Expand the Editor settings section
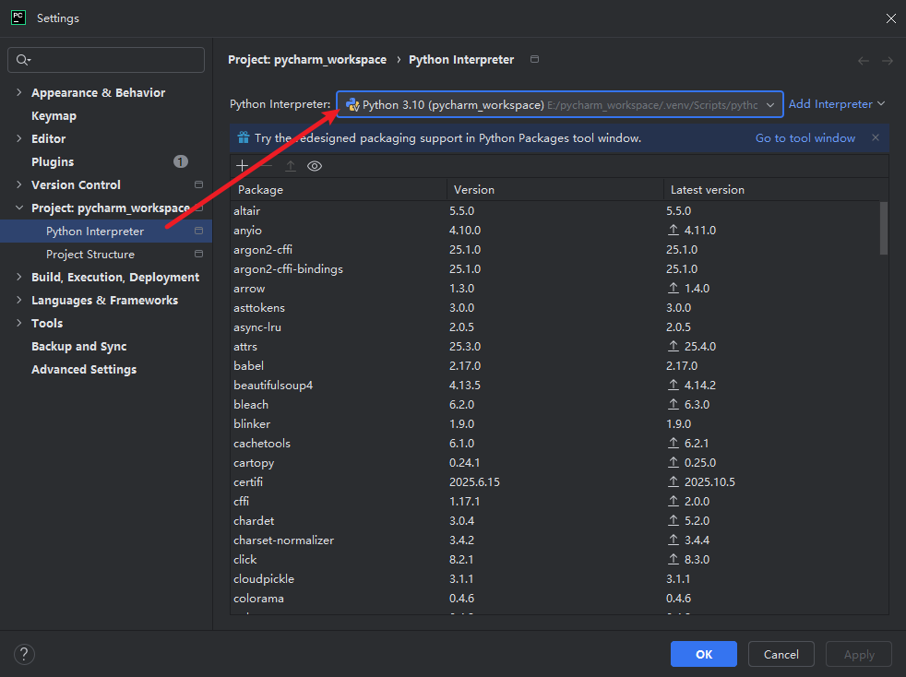Image resolution: width=906 pixels, height=677 pixels. tap(19, 138)
